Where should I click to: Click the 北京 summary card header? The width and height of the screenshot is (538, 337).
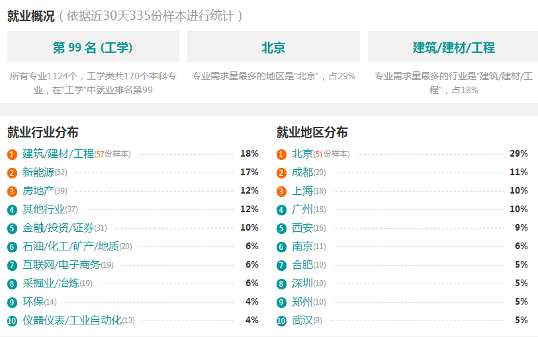[273, 46]
